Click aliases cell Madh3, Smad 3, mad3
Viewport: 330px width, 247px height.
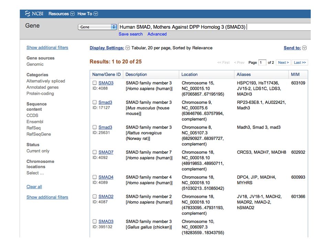coord(258,127)
